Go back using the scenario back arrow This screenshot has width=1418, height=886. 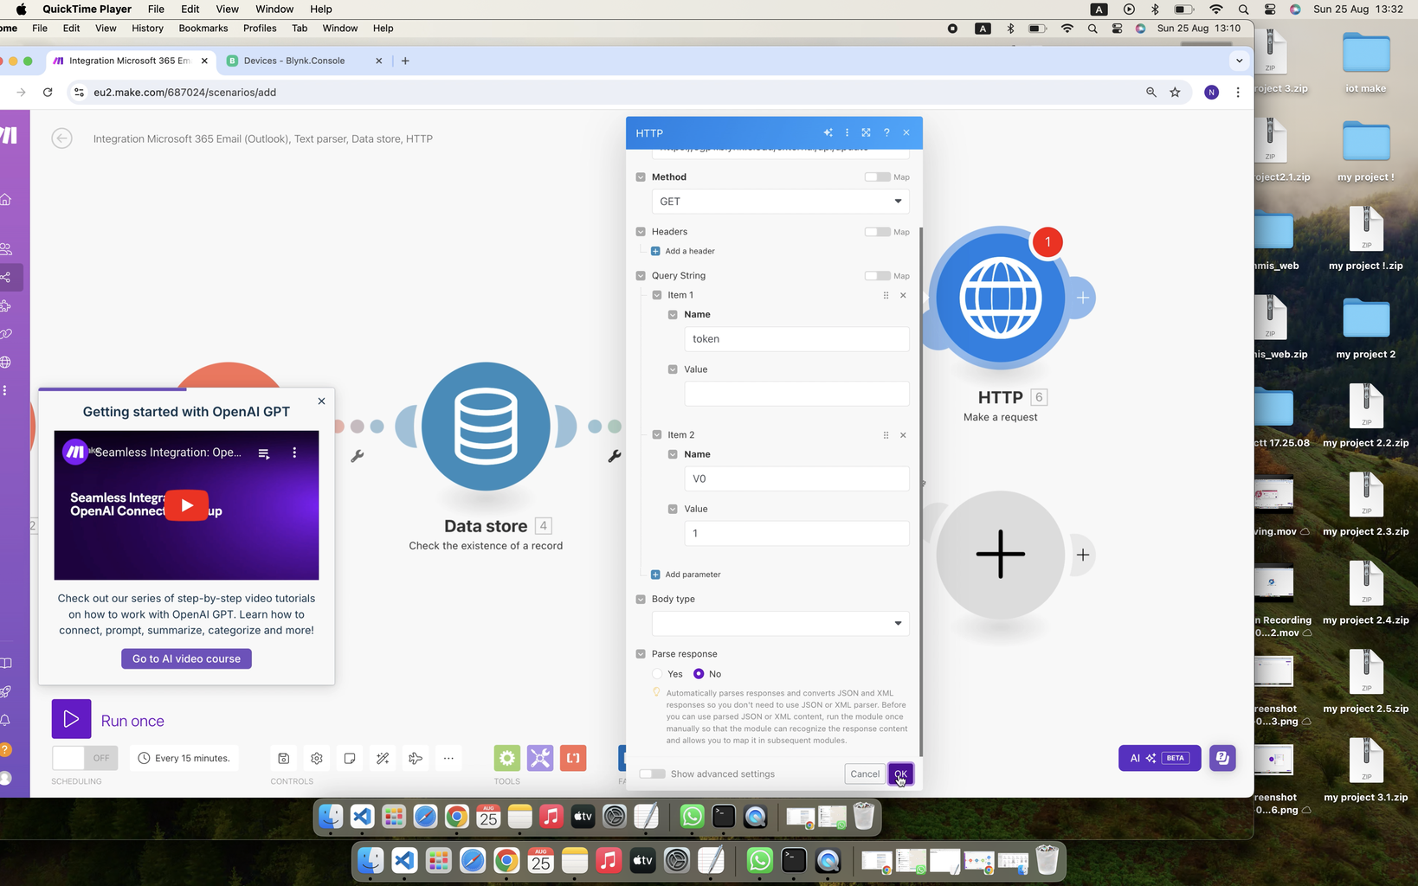point(61,138)
